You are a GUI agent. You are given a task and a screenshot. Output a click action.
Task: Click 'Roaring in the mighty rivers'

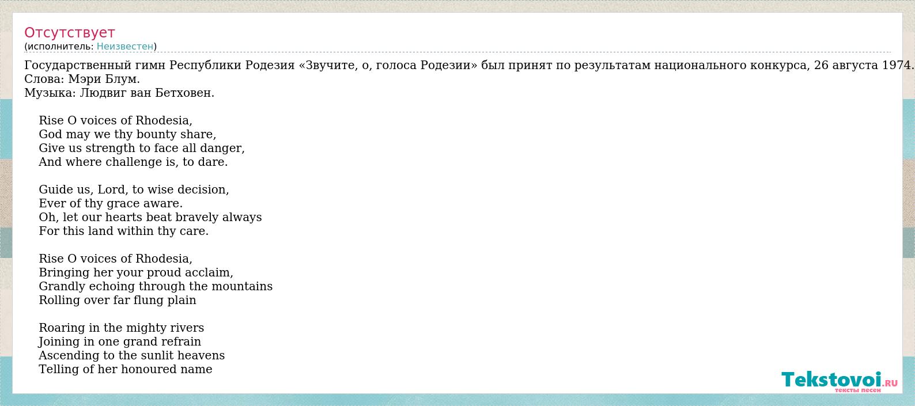[122, 328]
